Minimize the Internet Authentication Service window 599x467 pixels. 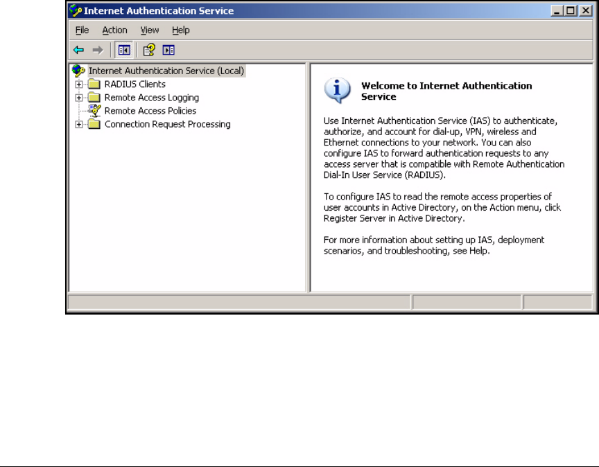557,10
